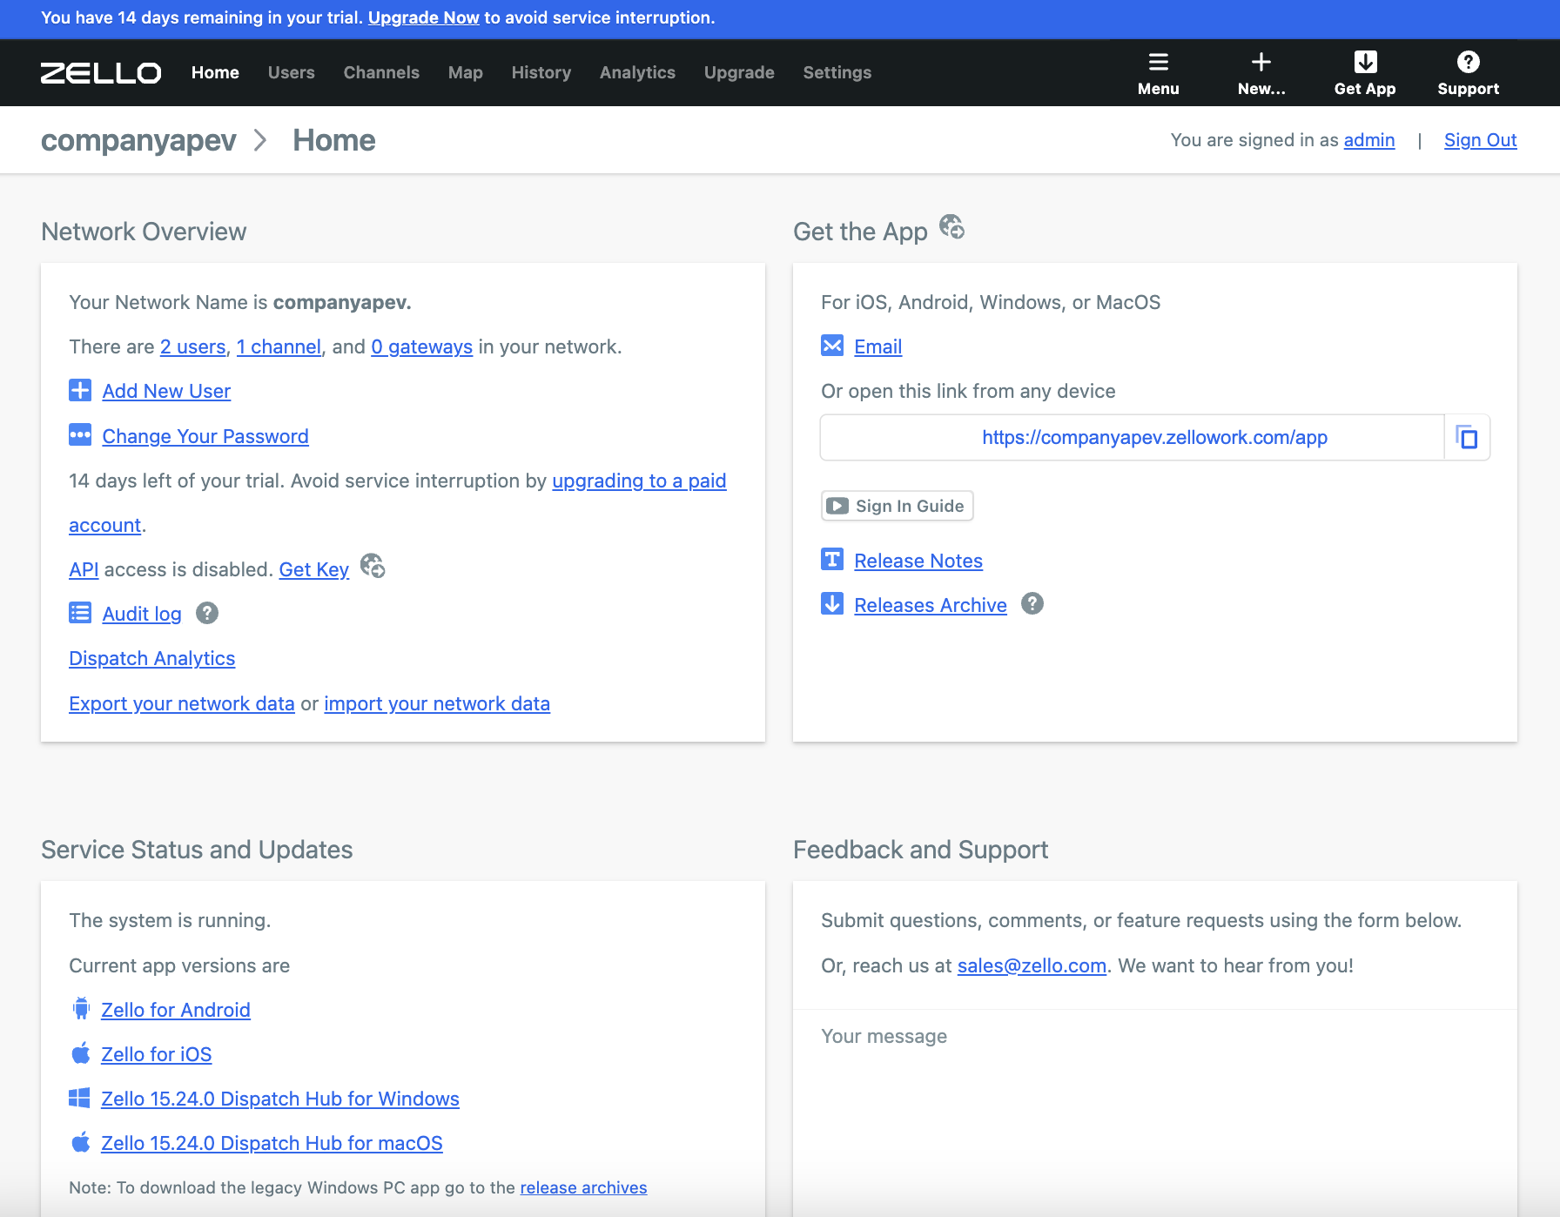The image size is (1560, 1217).
Task: Copy the app link with copy icon
Action: point(1467,437)
